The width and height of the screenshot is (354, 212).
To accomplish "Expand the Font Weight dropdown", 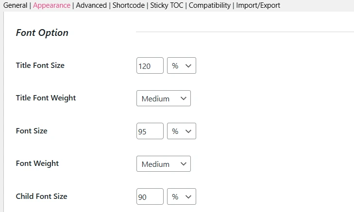I will coord(164,164).
